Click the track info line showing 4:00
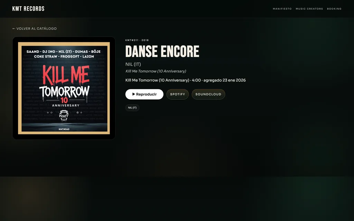Viewport: 354px width, 221px height. click(x=186, y=80)
